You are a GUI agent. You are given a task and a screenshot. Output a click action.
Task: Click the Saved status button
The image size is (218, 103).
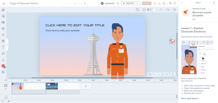[147, 3]
